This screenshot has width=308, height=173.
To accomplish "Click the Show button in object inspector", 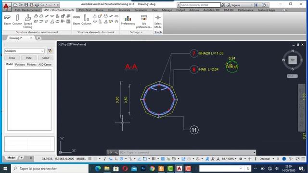I will point(12,58).
